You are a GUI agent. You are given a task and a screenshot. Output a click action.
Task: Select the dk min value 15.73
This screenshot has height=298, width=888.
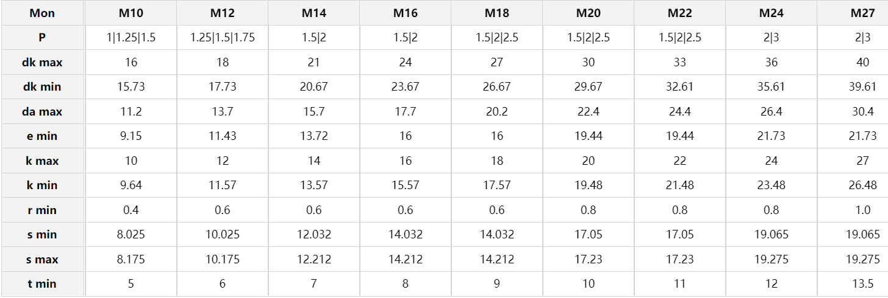click(131, 87)
